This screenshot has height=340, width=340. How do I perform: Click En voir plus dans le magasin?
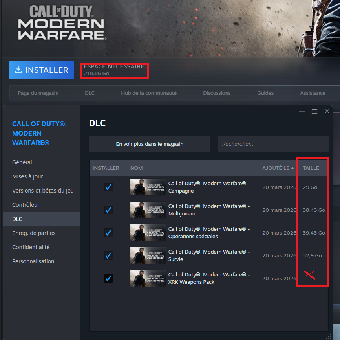pyautogui.click(x=150, y=144)
